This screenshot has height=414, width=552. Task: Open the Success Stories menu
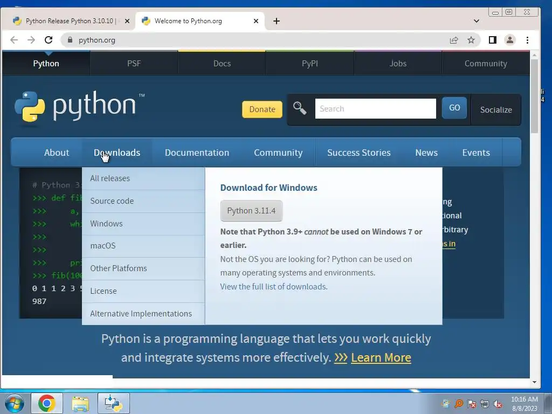click(x=358, y=153)
